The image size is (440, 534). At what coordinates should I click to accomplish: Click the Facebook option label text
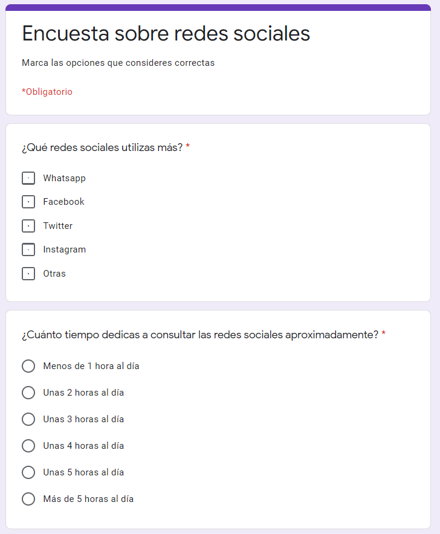tap(63, 202)
